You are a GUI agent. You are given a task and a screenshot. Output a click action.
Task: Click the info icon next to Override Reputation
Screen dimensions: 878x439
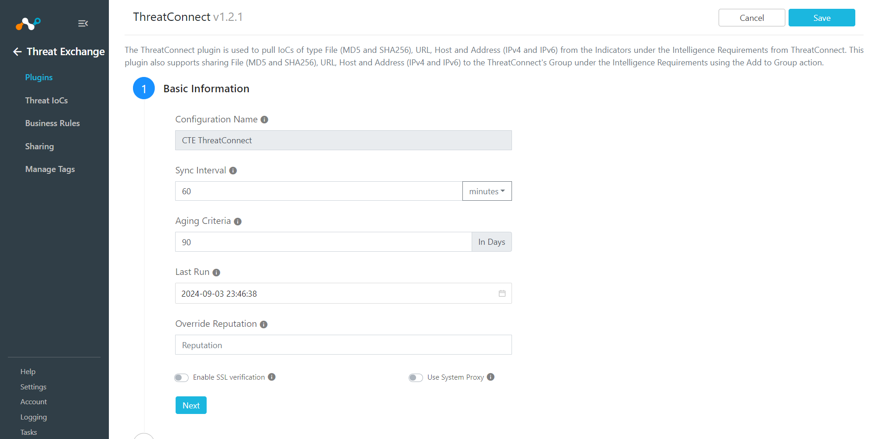[264, 324]
